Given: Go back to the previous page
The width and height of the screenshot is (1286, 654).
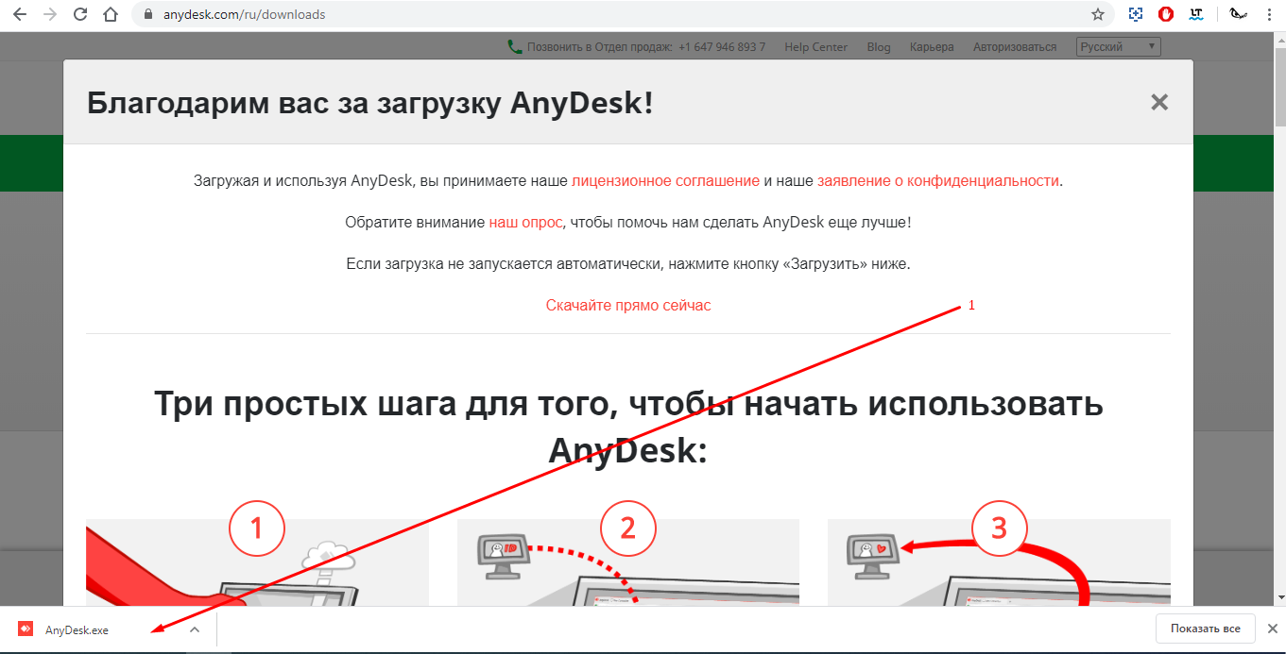Looking at the screenshot, I should click(20, 14).
